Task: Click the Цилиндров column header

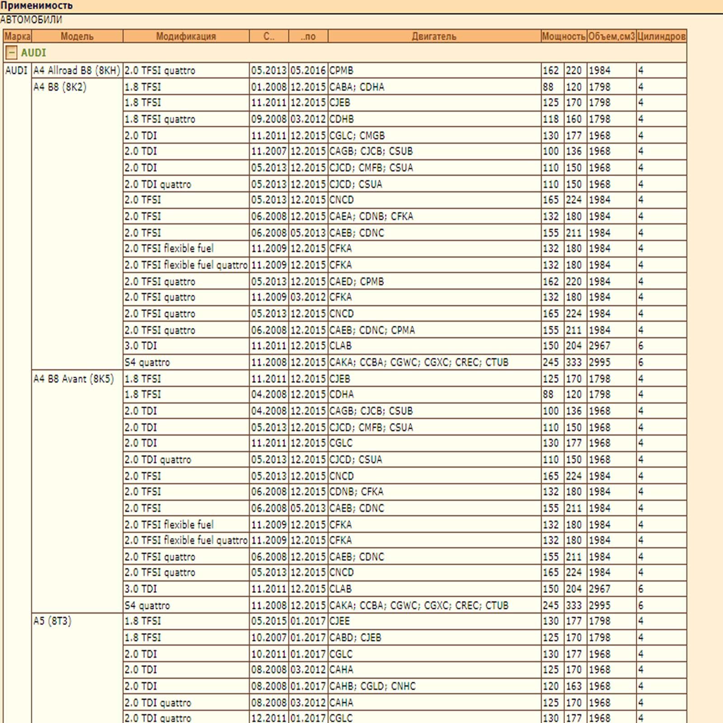Action: pos(661,36)
